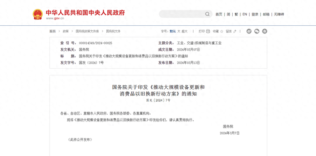
Task: Switch to the EN English version
Action: pos(245,14)
